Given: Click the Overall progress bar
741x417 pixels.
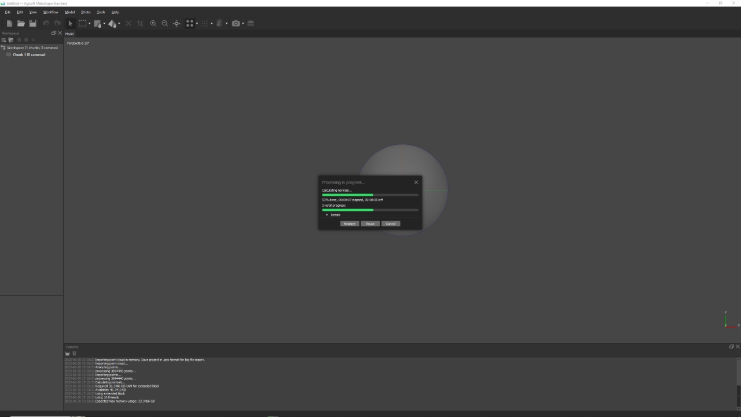Looking at the screenshot, I should 370,210.
